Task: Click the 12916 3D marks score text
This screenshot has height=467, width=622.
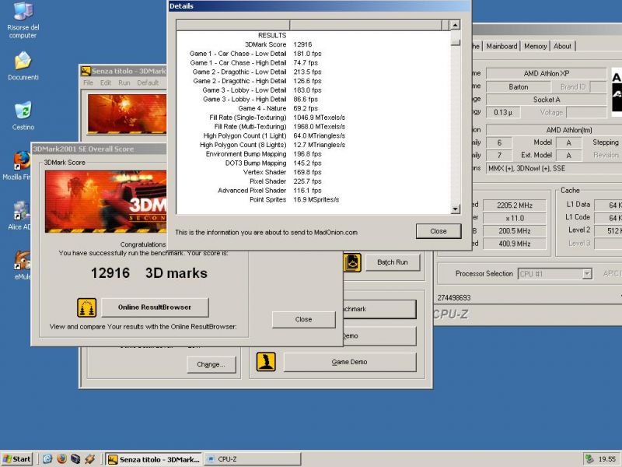Action: point(149,273)
